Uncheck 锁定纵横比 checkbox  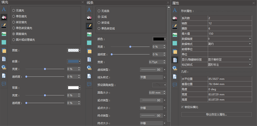click(x=183, y=107)
